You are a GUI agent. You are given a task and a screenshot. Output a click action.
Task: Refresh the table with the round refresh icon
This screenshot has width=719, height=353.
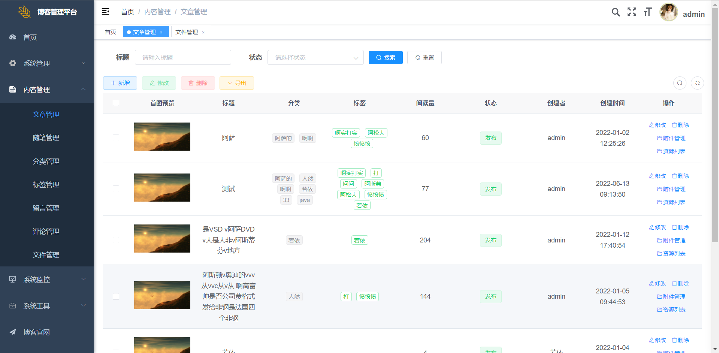coord(697,83)
